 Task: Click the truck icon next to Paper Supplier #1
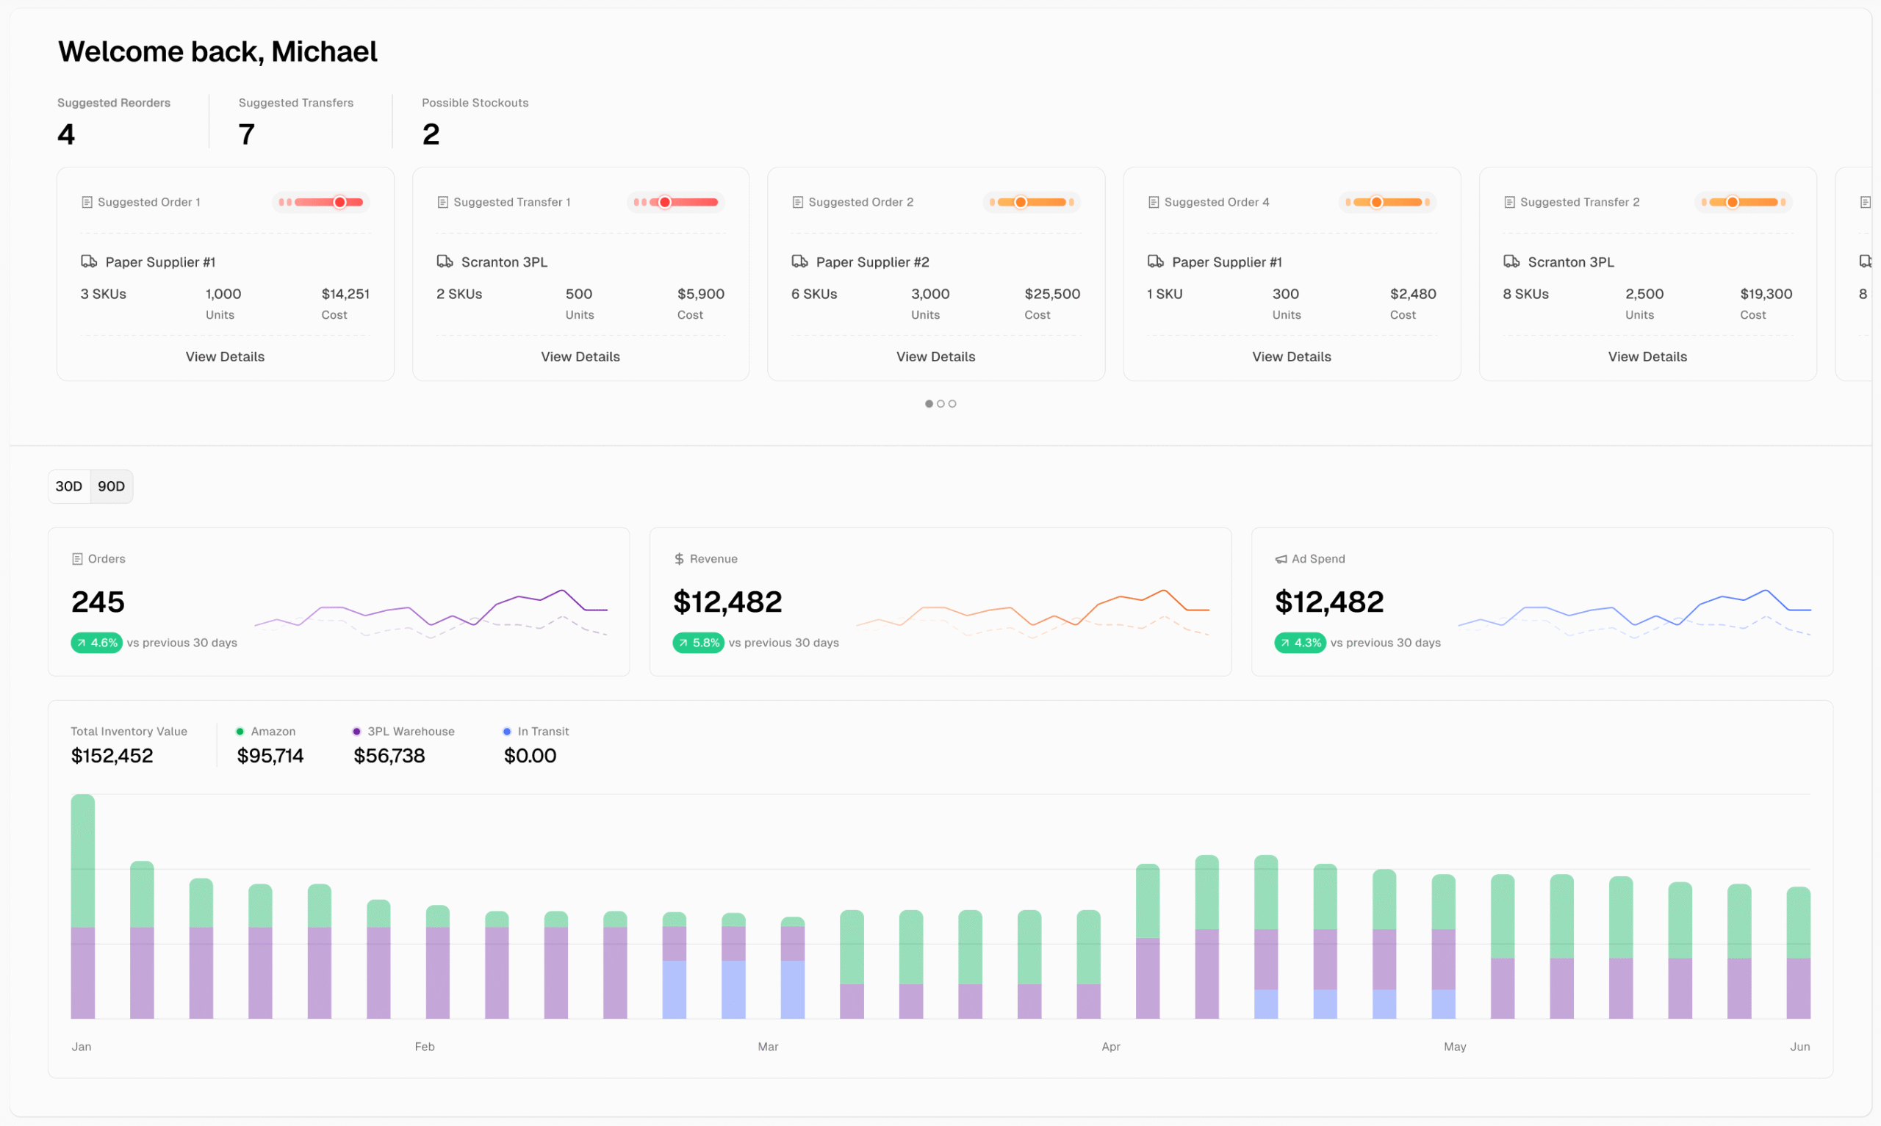point(90,261)
